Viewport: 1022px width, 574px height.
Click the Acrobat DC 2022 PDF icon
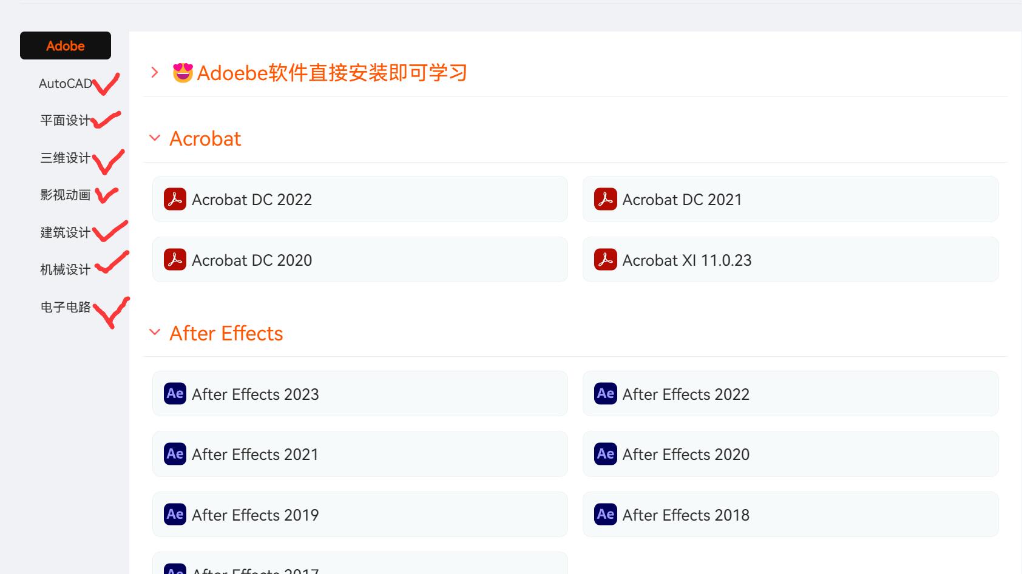(x=175, y=199)
